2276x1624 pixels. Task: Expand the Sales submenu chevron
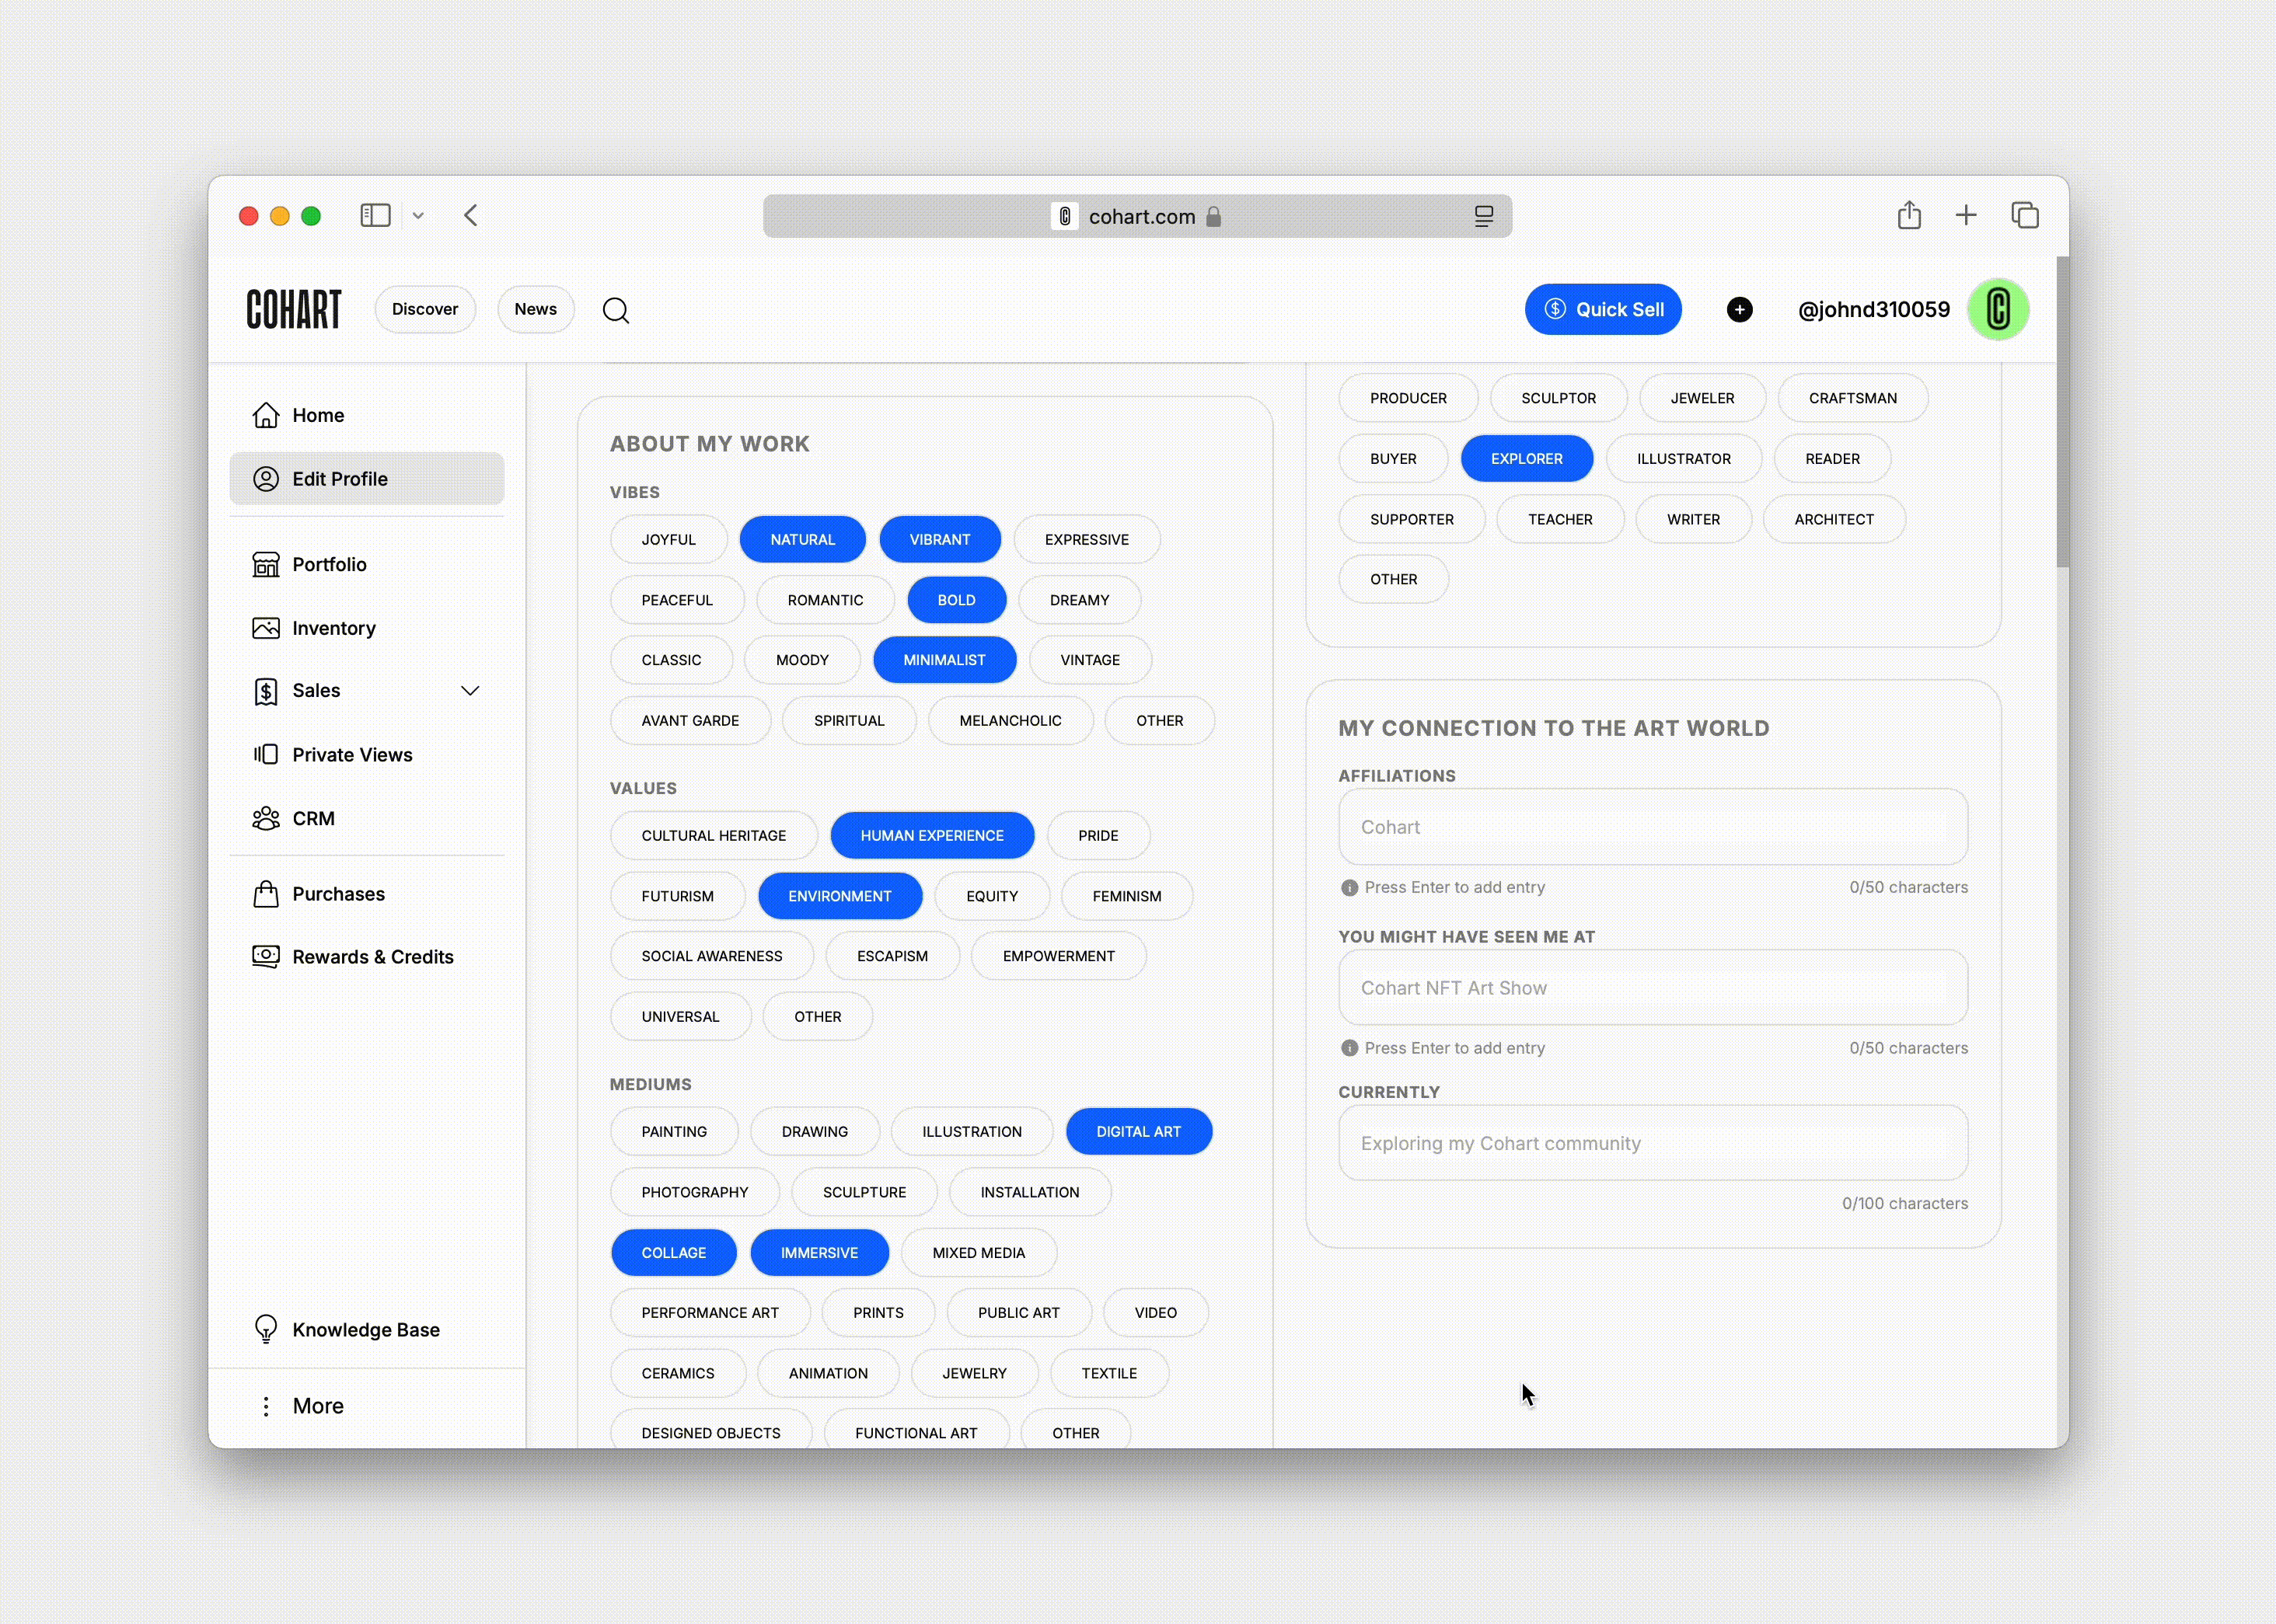pos(470,690)
